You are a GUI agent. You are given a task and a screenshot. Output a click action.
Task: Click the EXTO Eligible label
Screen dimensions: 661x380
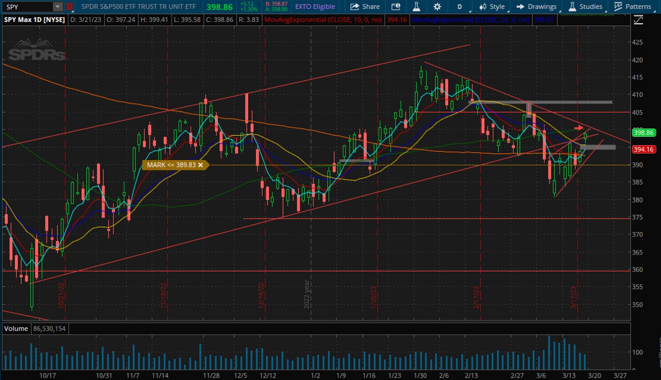(x=315, y=6)
